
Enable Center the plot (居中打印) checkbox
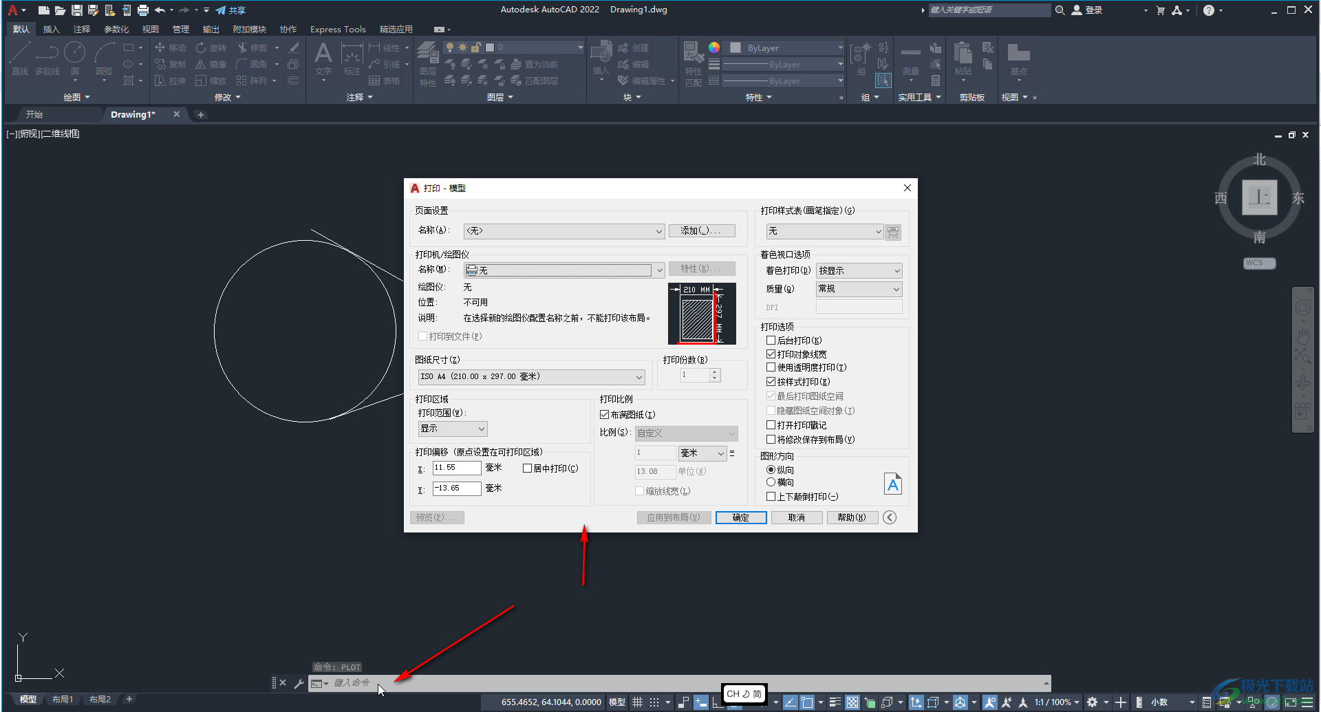tap(528, 468)
